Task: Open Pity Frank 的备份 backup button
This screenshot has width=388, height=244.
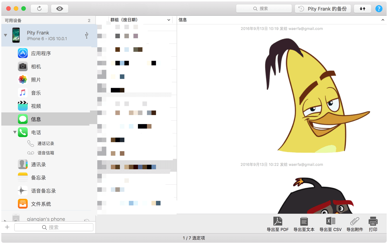Action: click(323, 9)
